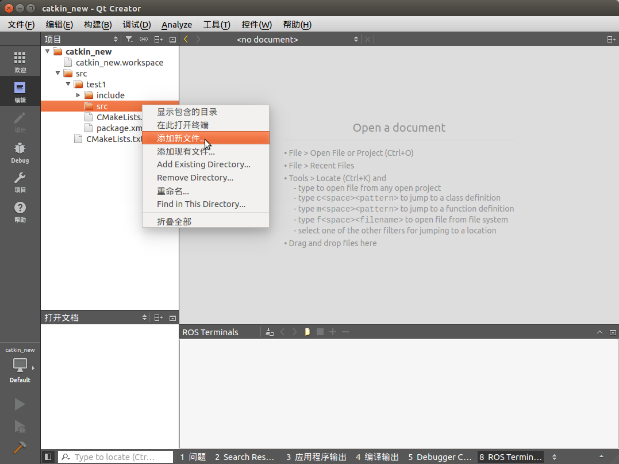The height and width of the screenshot is (464, 619).
Task: Open the 4 编译输出 pane
Action: [x=377, y=457]
